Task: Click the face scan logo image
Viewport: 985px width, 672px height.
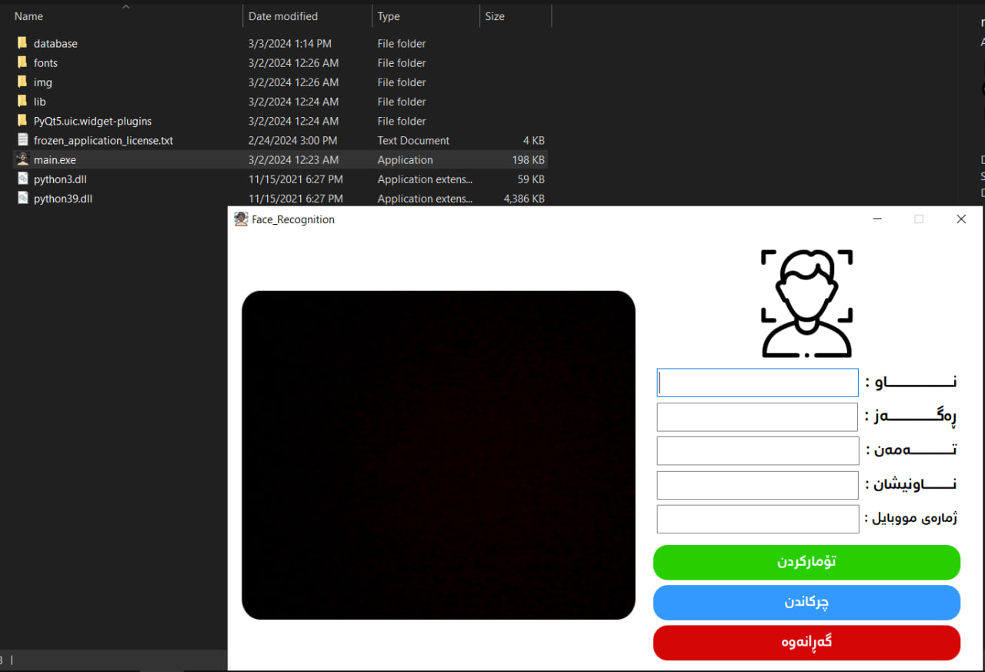Action: 806,303
